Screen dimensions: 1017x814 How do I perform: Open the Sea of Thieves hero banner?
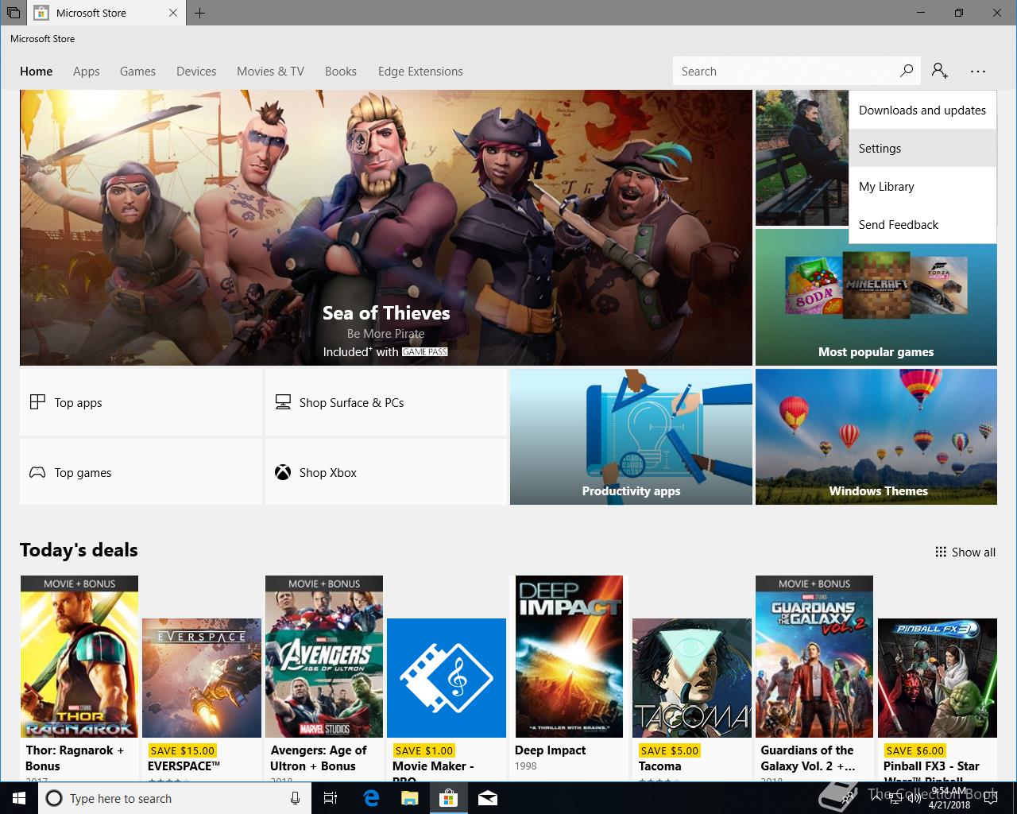click(x=386, y=227)
